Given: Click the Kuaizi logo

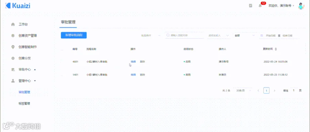Looking at the screenshot, I should [x=18, y=6].
